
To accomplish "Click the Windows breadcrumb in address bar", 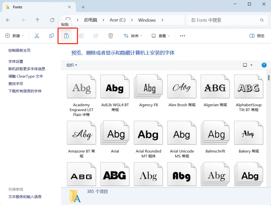I will click(x=147, y=20).
